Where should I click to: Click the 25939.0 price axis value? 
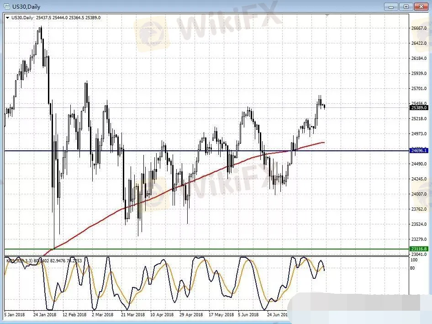click(x=419, y=74)
